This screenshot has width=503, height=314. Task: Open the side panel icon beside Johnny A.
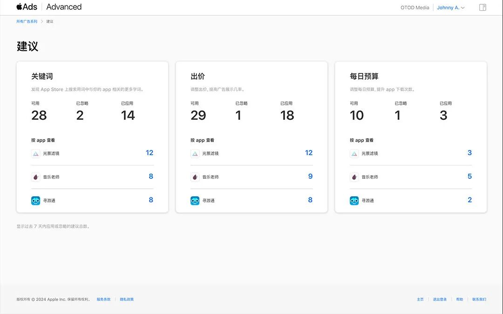click(x=483, y=7)
